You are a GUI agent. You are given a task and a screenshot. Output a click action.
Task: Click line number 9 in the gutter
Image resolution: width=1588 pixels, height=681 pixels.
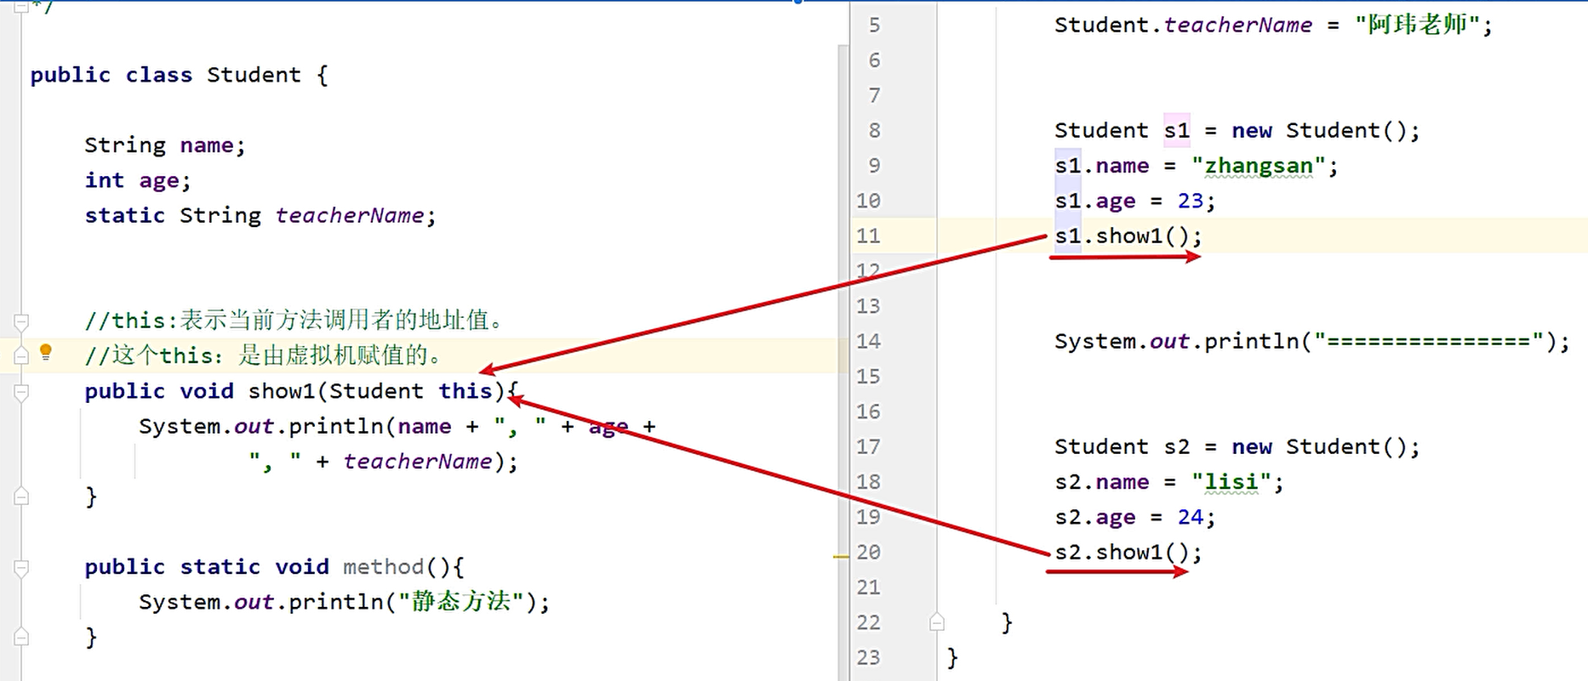[x=874, y=166]
